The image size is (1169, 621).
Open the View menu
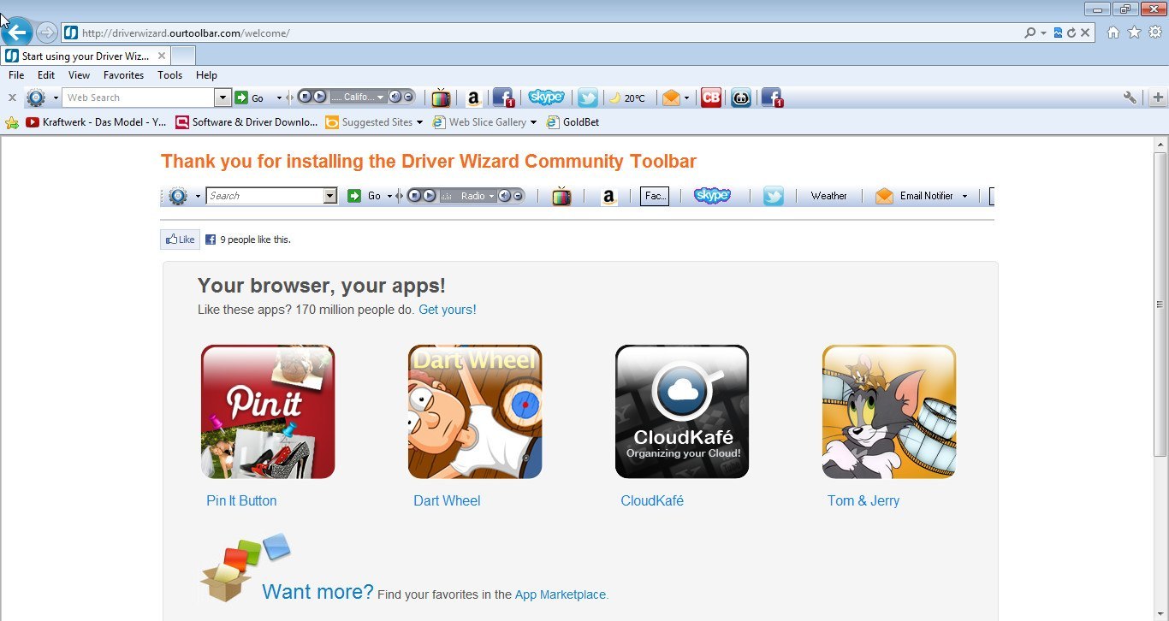point(79,74)
